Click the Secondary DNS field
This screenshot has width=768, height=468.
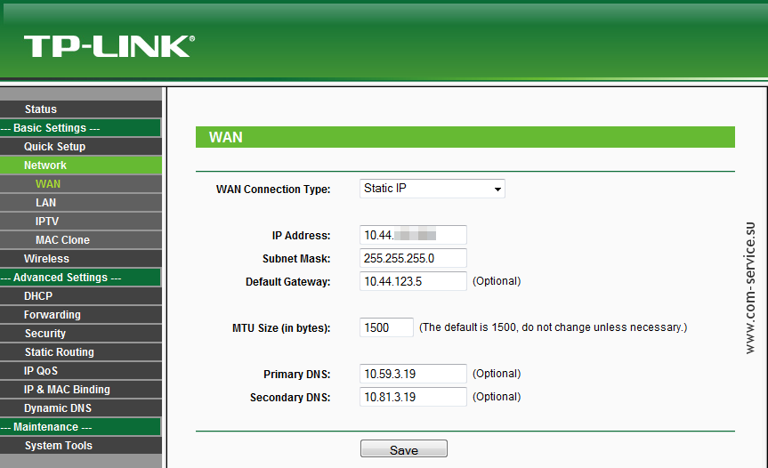pyautogui.click(x=413, y=397)
